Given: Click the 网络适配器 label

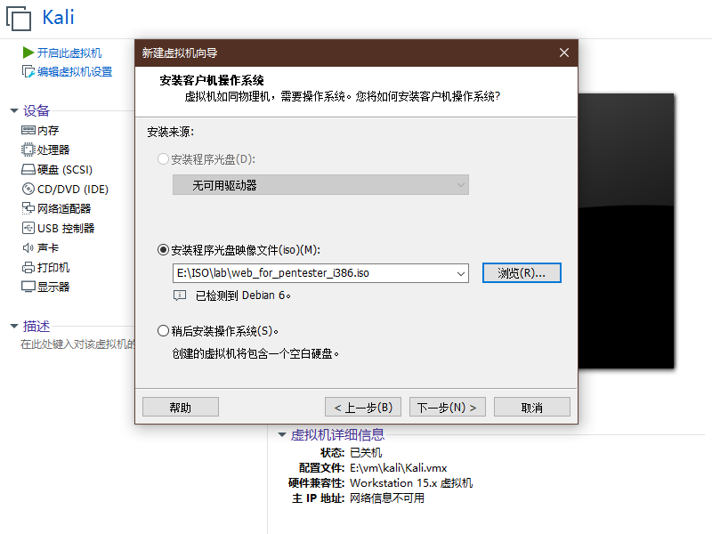Looking at the screenshot, I should (x=64, y=208).
